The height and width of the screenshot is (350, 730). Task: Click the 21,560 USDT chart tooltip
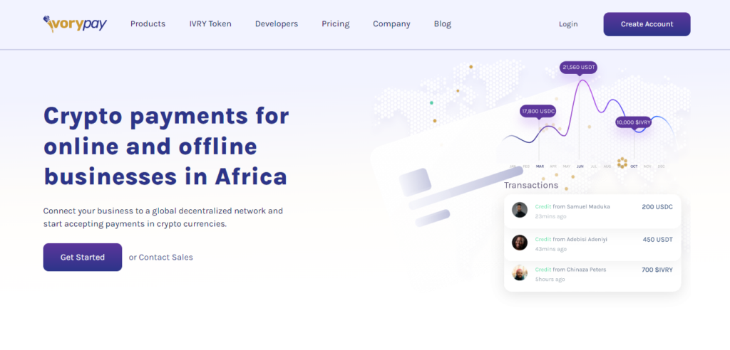pos(579,68)
